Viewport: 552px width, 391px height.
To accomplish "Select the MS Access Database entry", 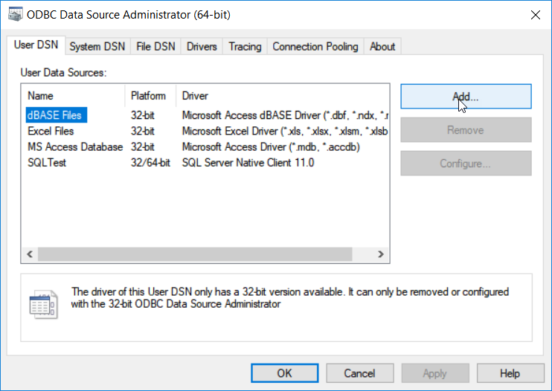I will click(x=74, y=146).
